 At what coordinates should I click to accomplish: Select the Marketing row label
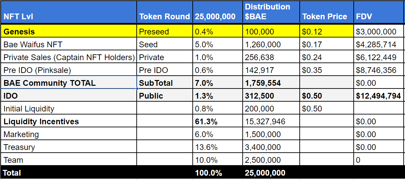tap(69, 134)
